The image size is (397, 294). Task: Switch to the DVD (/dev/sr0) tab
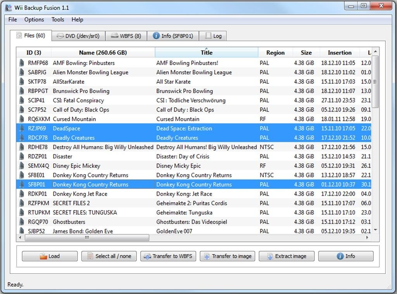click(x=78, y=36)
